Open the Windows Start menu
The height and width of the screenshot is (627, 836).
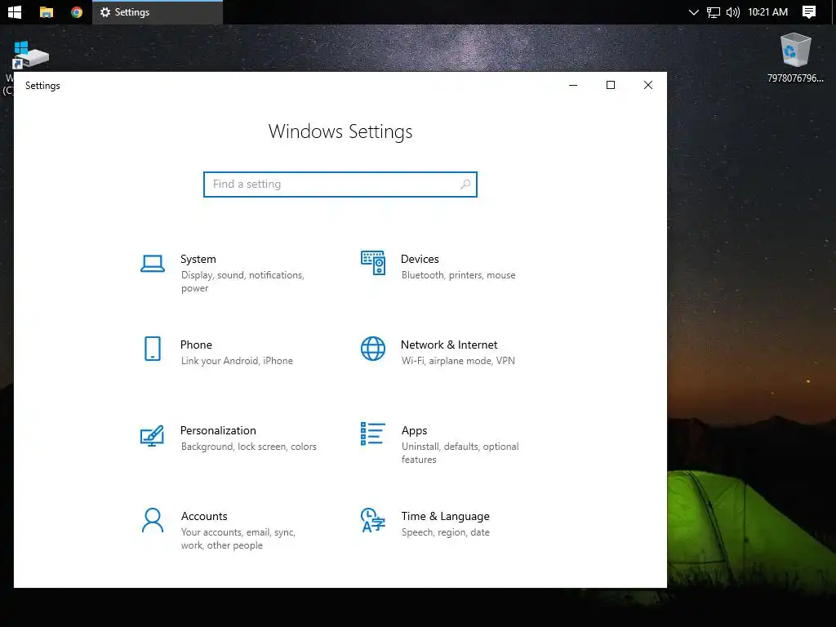tap(15, 11)
